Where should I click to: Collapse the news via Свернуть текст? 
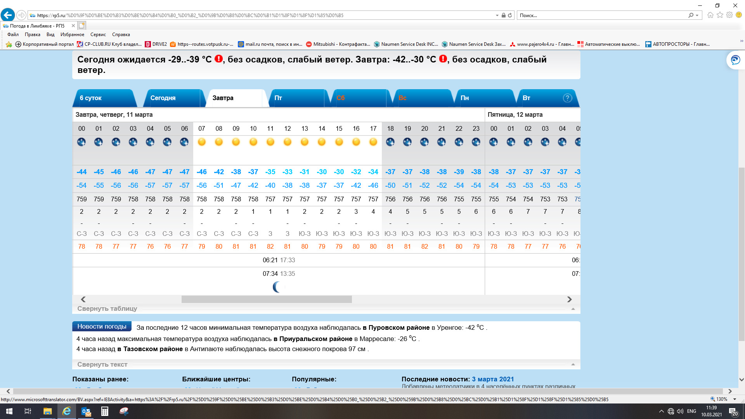[x=102, y=365]
